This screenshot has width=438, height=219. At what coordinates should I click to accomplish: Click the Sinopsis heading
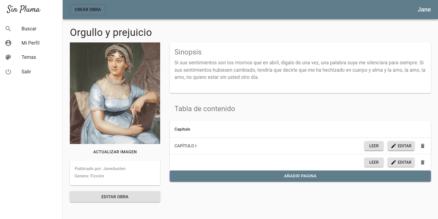coord(188,52)
